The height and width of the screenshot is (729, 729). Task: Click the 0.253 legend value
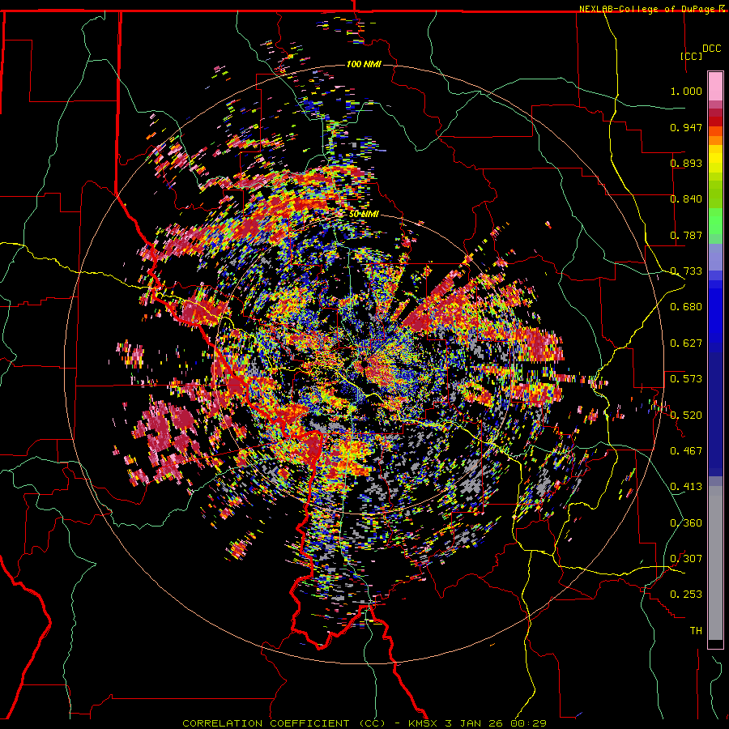686,595
